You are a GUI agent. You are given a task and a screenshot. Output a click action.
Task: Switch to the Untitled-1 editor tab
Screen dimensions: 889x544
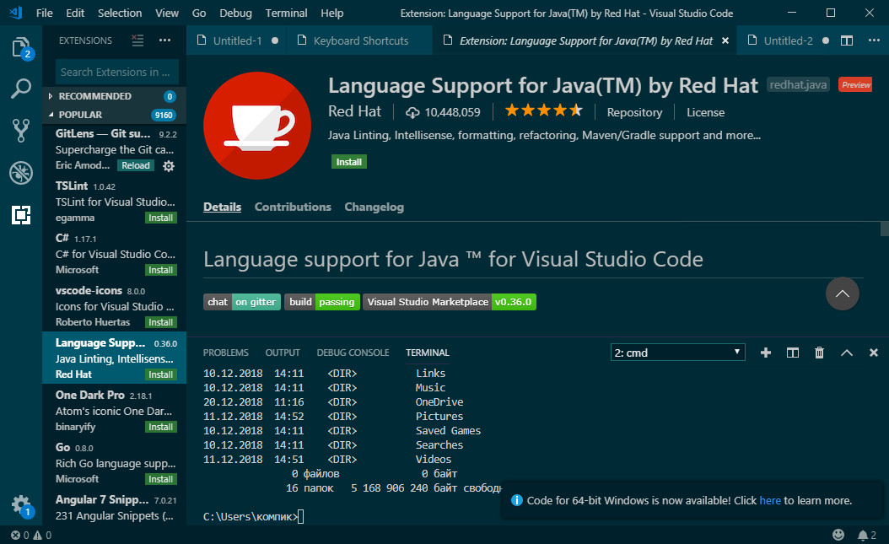[236, 40]
